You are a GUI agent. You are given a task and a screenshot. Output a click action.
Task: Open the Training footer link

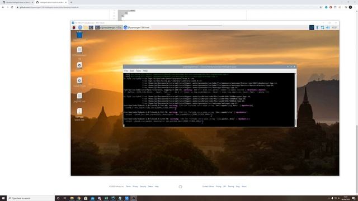pyautogui.click(x=231, y=186)
